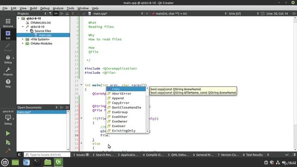The image size is (297, 167).
Task: Click the Type to locate search field
Action: (x=47, y=154)
